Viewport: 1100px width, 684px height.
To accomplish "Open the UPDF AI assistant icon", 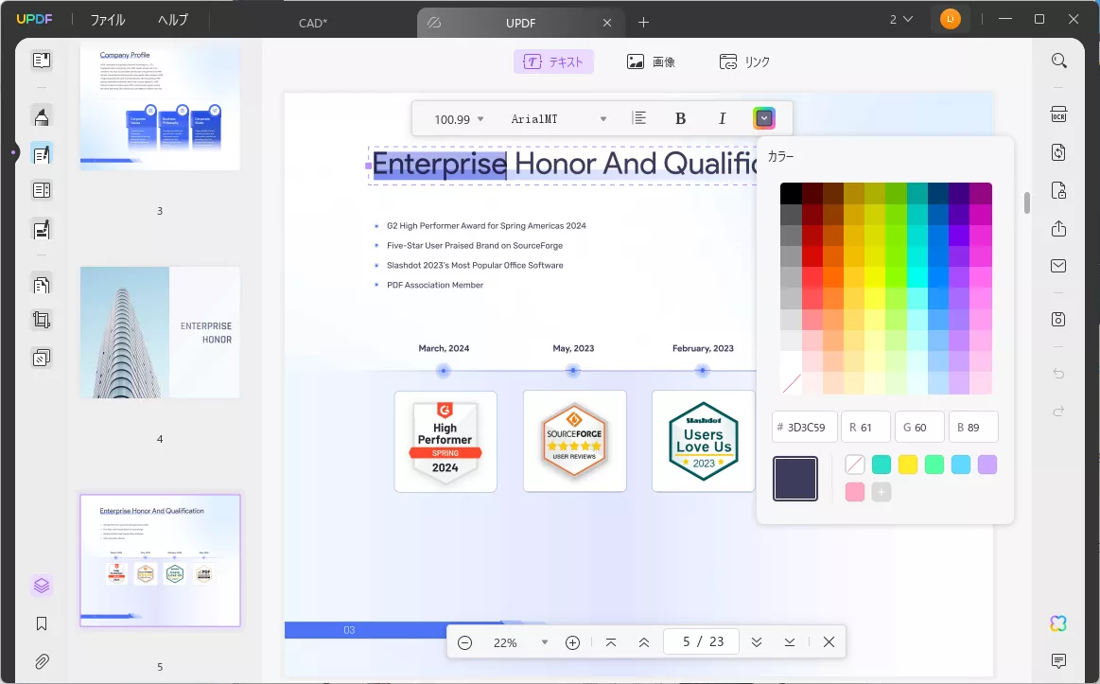I will (1057, 623).
